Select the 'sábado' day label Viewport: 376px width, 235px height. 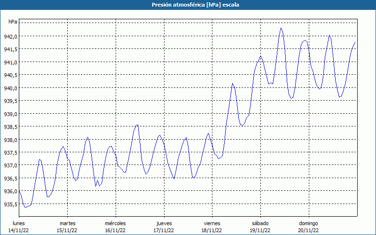[x=260, y=223]
